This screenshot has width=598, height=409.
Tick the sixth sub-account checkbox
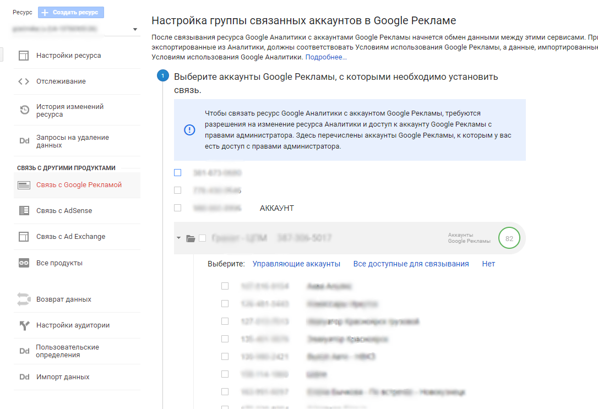[225, 374]
